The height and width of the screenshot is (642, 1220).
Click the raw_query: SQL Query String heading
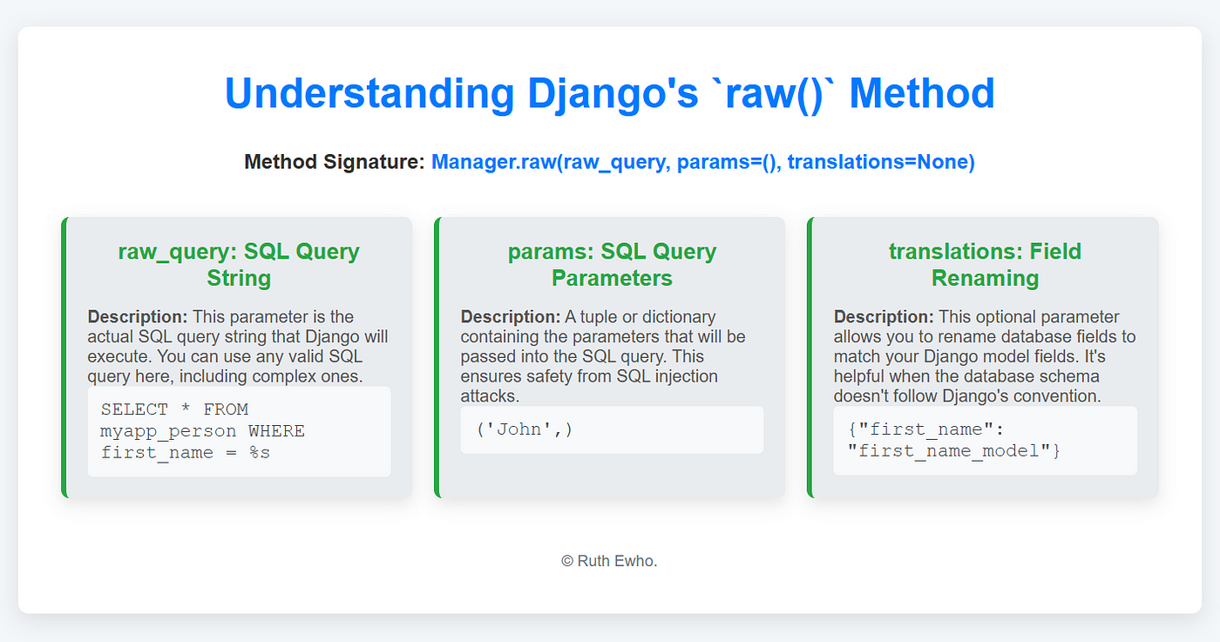tap(239, 265)
